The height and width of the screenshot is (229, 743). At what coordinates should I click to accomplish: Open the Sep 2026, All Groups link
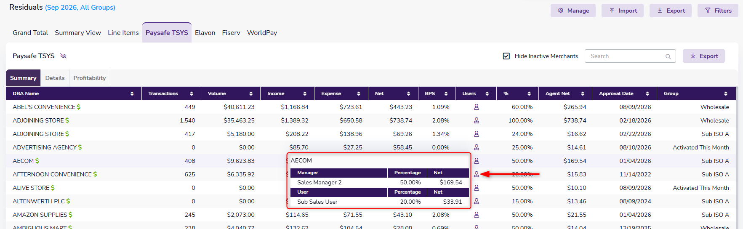coord(80,8)
